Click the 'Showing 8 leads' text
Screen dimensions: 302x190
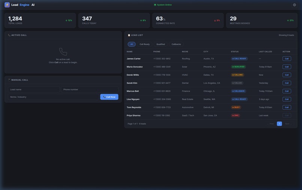pyautogui.click(x=286, y=35)
